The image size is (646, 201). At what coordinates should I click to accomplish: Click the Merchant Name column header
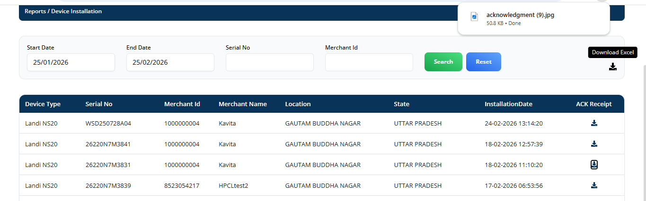(x=242, y=104)
